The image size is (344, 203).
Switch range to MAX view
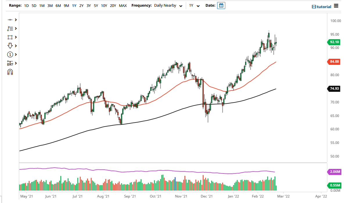pos(123,5)
